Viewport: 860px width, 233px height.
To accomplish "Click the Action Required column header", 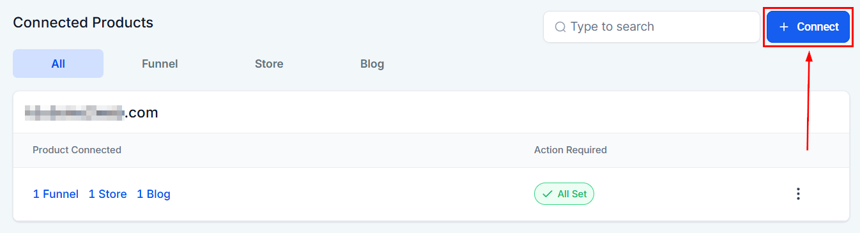I will [x=571, y=150].
